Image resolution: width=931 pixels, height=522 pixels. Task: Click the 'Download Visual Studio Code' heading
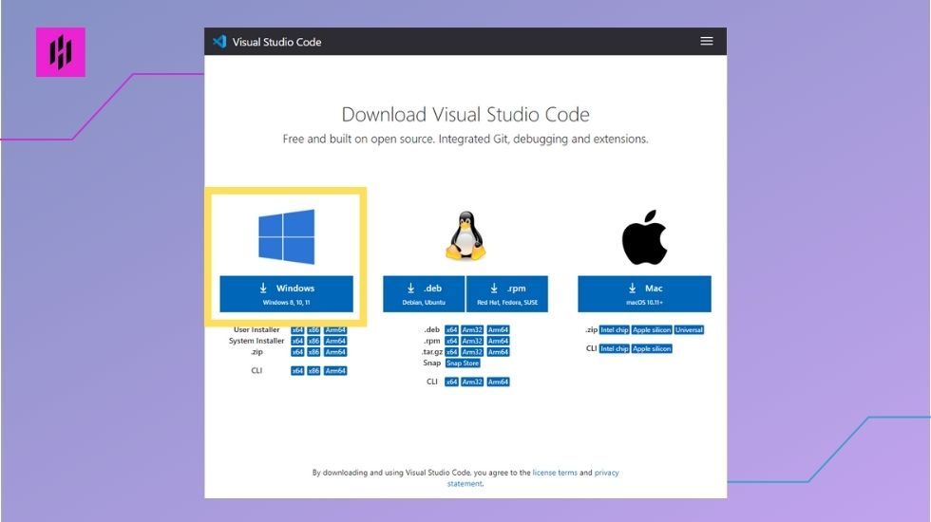tap(465, 114)
